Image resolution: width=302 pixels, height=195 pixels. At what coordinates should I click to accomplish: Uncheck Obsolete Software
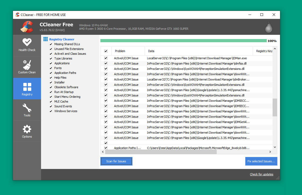point(51,87)
